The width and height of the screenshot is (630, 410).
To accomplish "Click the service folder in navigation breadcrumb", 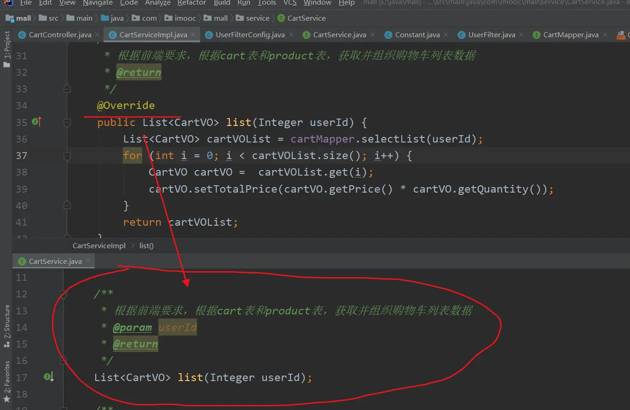I will pyautogui.click(x=257, y=18).
